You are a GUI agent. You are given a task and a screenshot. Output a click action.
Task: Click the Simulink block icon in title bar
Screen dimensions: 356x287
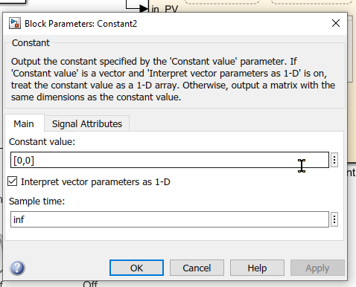15,24
